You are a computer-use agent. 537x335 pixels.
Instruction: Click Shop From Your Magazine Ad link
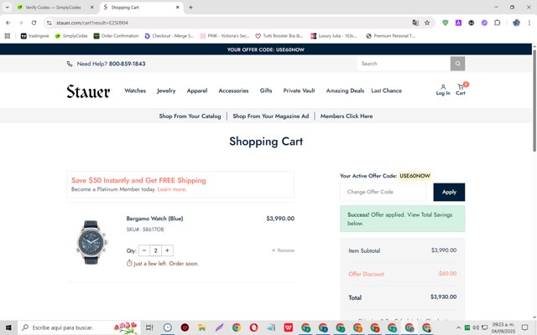point(270,116)
